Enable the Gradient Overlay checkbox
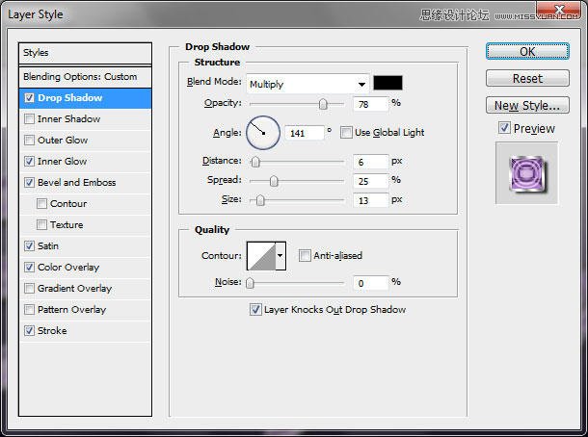The image size is (588, 437). click(29, 289)
